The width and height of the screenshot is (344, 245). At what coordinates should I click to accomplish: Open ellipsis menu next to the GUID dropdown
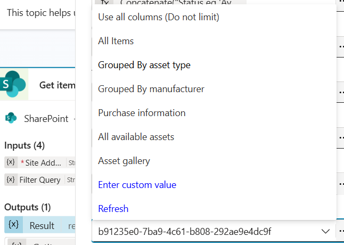tap(340, 232)
